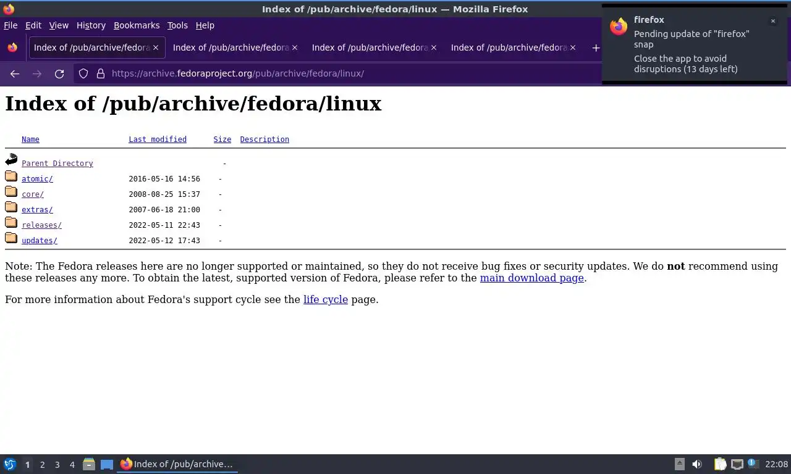The width and height of the screenshot is (791, 474).
Task: View site security padlock info
Action: pyautogui.click(x=101, y=73)
